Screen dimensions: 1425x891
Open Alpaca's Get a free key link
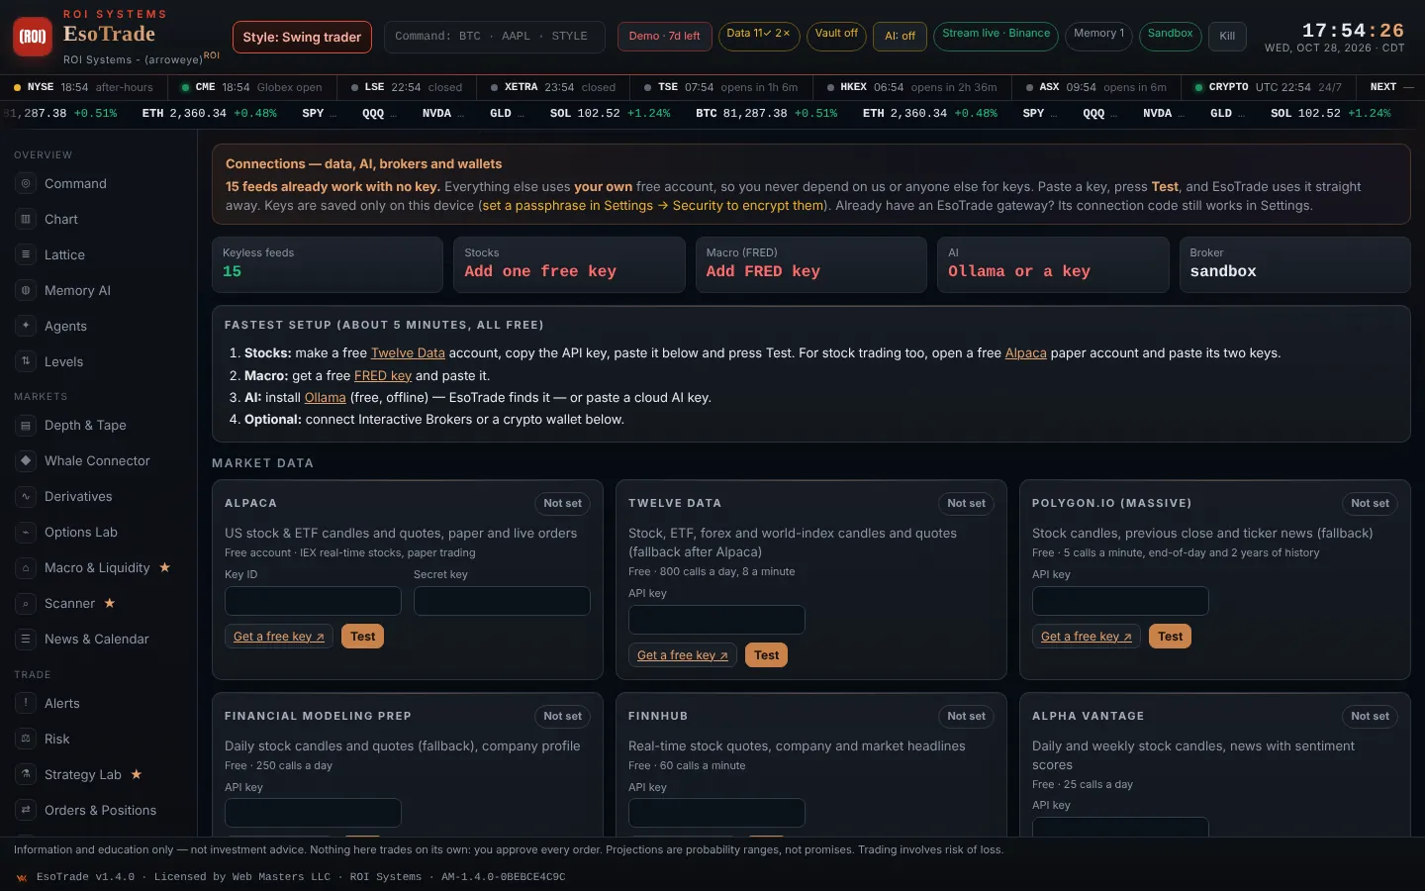[x=279, y=637]
